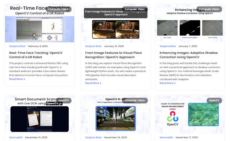Viewport: 230px width, 141px height.
Task: Open author Samruddhi on December 31 post
Action: (x=16, y=137)
